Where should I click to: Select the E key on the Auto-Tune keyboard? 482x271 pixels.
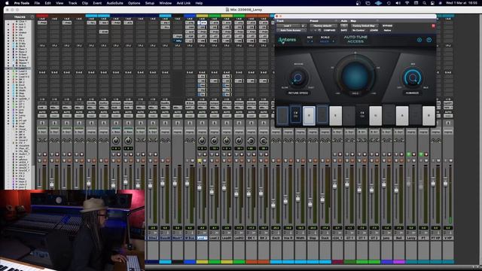335,115
